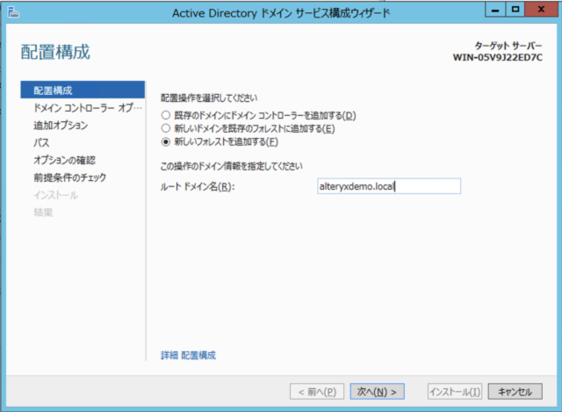Screen dimensions: 562x412
Task: Click the キャンセル button
Action: point(515,392)
